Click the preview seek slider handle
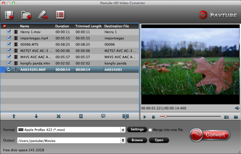 click(x=165, y=116)
